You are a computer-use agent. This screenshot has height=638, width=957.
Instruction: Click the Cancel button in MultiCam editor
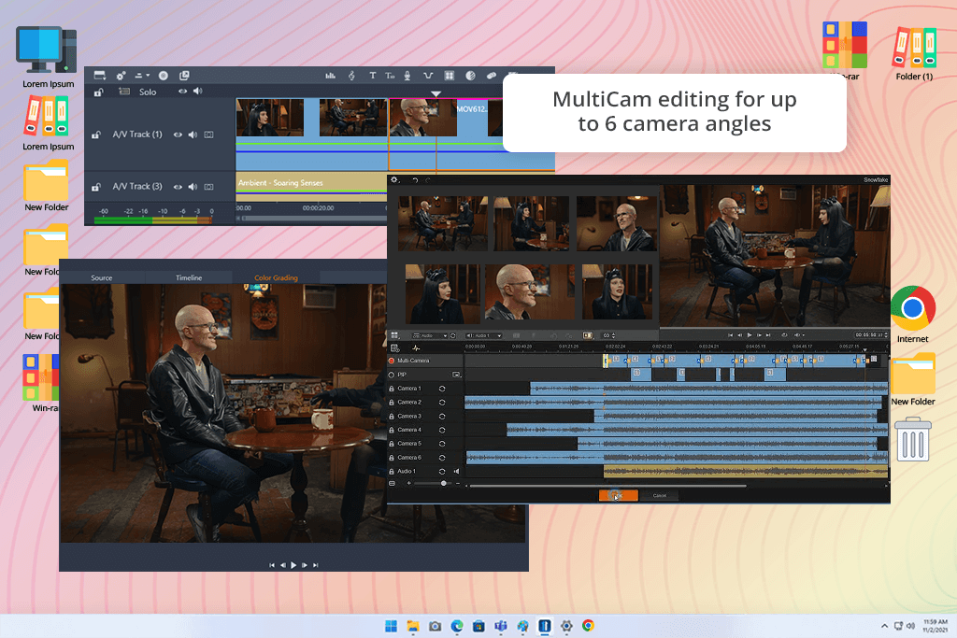coord(660,495)
